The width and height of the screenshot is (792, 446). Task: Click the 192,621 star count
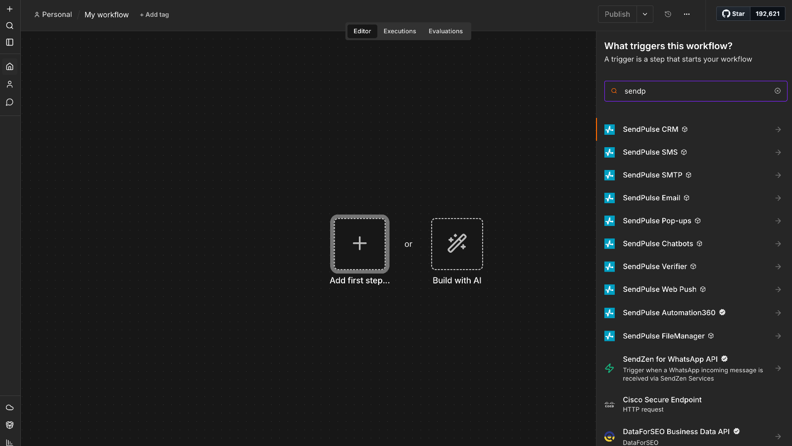[768, 14]
